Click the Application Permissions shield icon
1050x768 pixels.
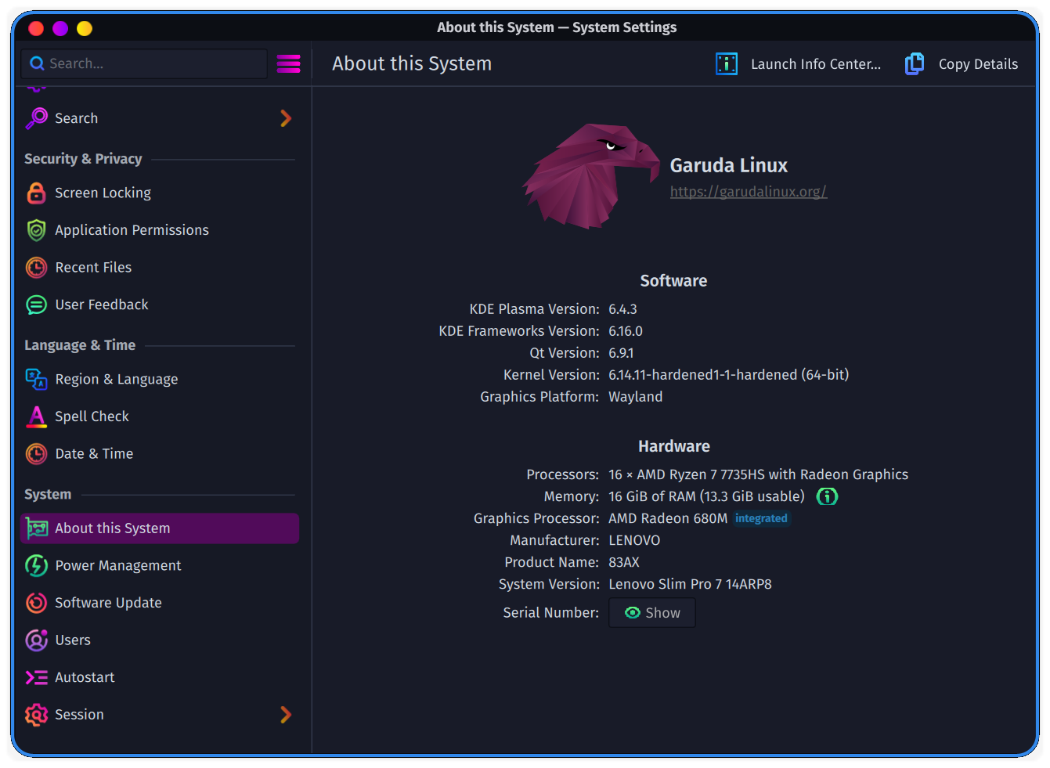[x=37, y=230]
